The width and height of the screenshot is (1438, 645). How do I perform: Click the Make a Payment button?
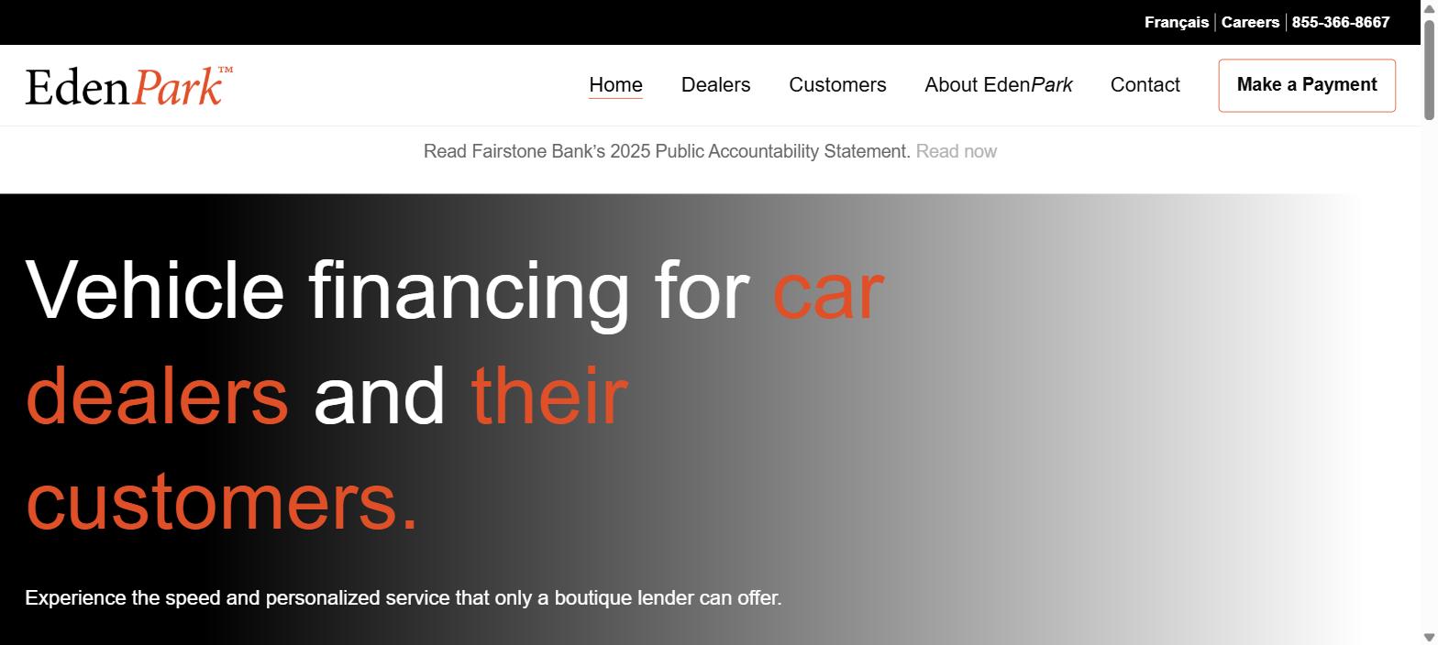[x=1307, y=85]
